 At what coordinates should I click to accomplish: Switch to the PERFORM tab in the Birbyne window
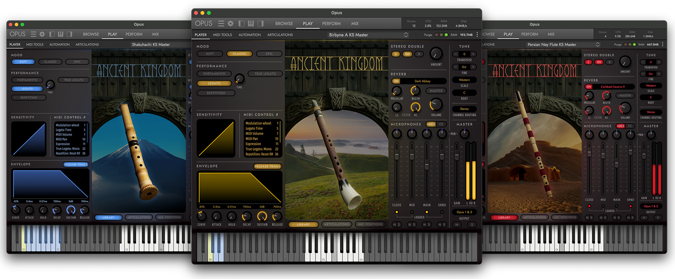click(x=331, y=23)
